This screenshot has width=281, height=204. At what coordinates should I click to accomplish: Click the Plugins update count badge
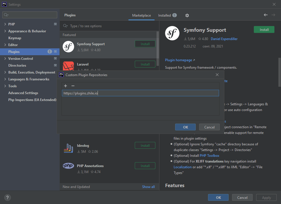click(50, 52)
